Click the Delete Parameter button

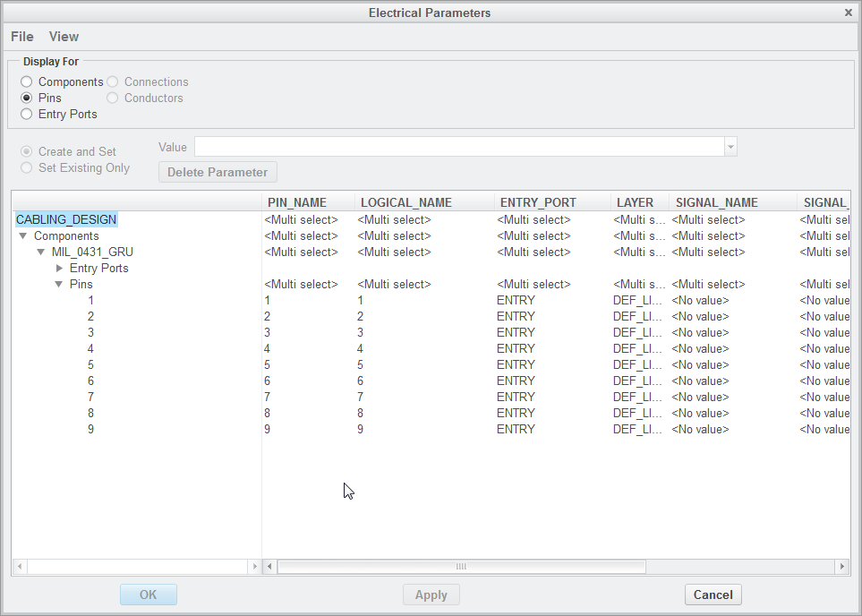218,172
